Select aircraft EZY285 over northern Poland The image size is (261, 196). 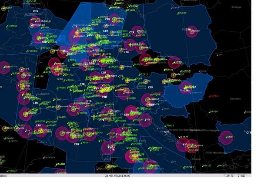[182, 13]
